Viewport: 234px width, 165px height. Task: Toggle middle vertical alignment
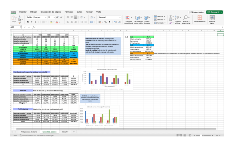click(x=72, y=17)
